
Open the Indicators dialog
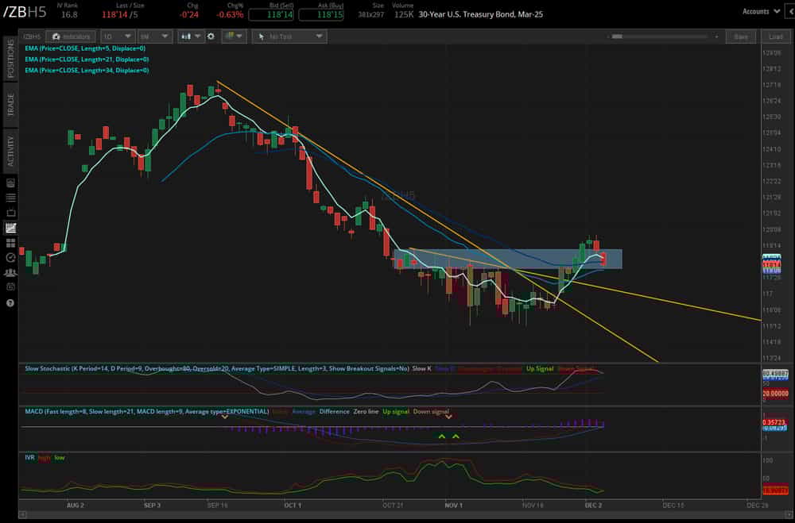click(x=72, y=37)
